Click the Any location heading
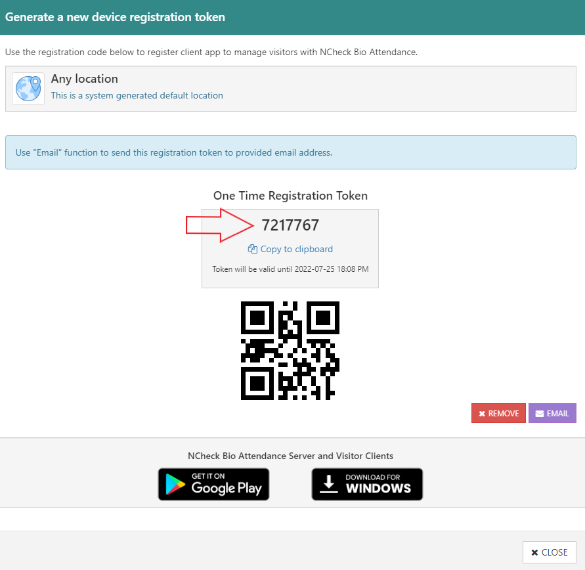Image resolution: width=585 pixels, height=570 pixels. click(84, 79)
